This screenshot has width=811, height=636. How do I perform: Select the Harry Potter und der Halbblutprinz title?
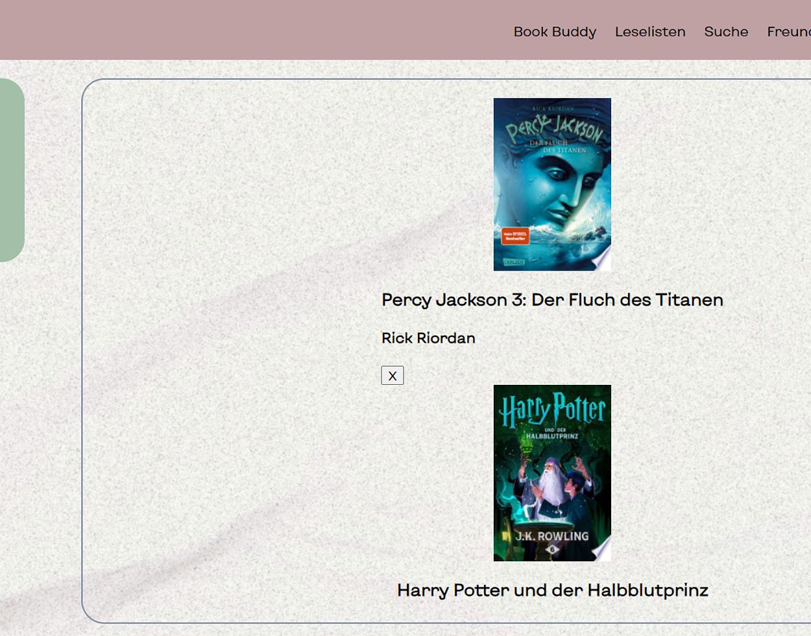coord(552,590)
